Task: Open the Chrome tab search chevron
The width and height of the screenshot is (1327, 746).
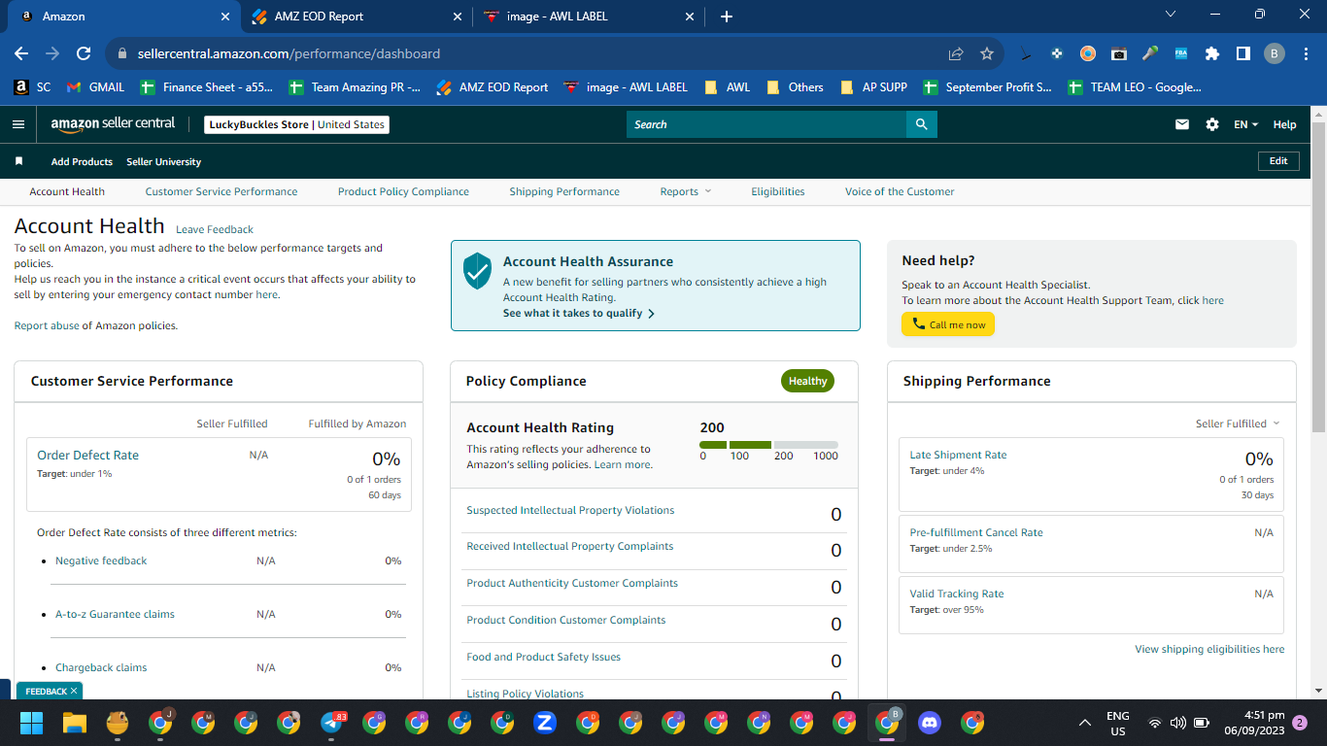Action: (1170, 15)
